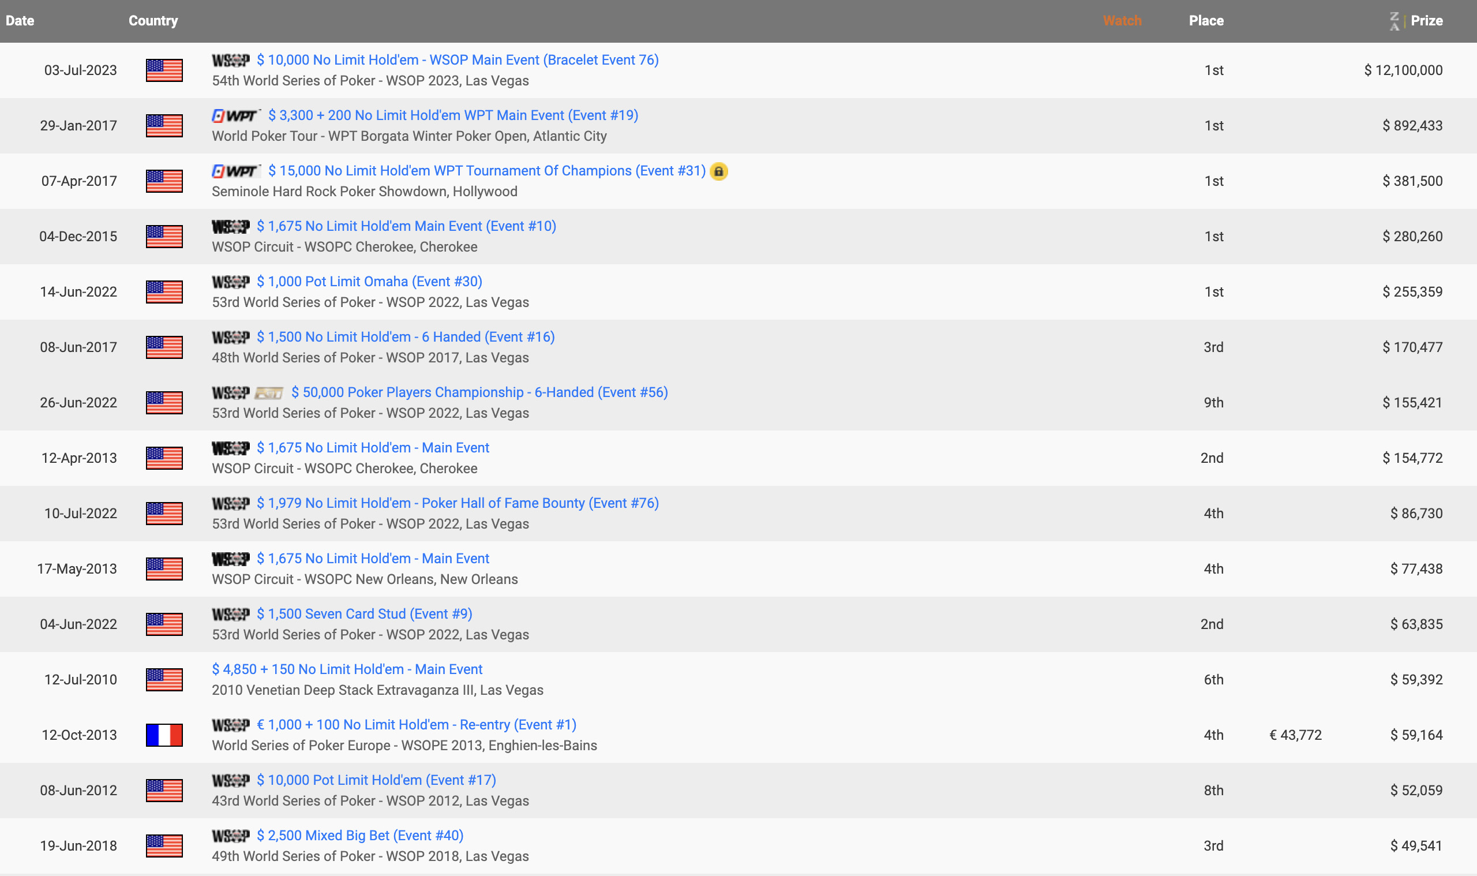The width and height of the screenshot is (1477, 876).
Task: Sort by the Date column header
Action: 20,21
